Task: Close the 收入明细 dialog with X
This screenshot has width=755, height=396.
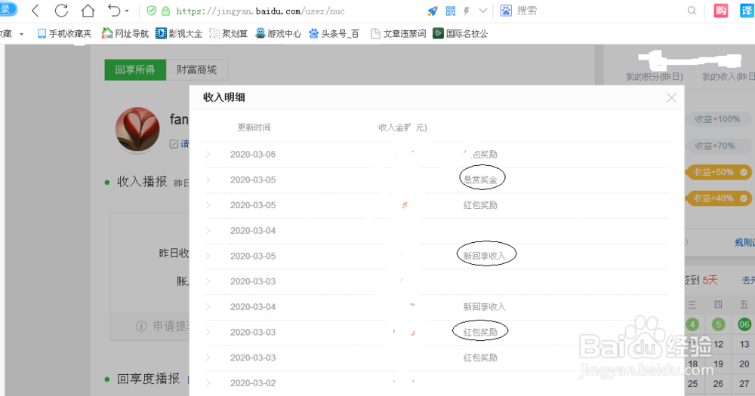Action: [x=671, y=98]
